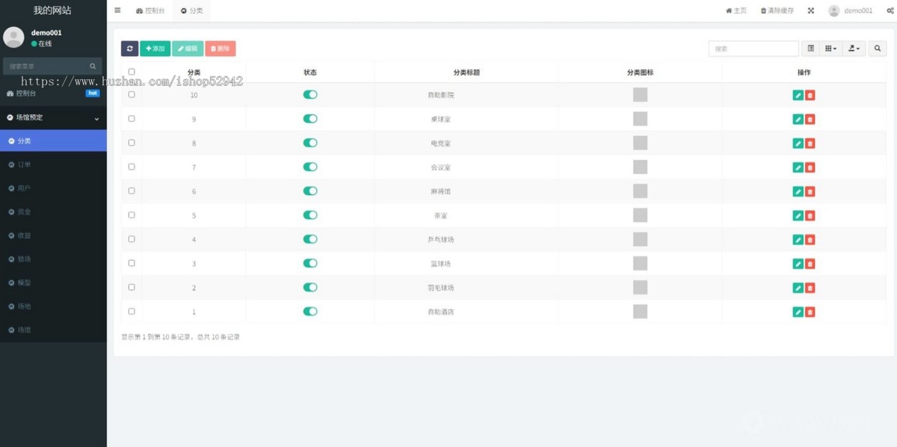Screen dimensions: 897x447
Task: Click green edit pencil icon for row 1
Action: coord(798,312)
